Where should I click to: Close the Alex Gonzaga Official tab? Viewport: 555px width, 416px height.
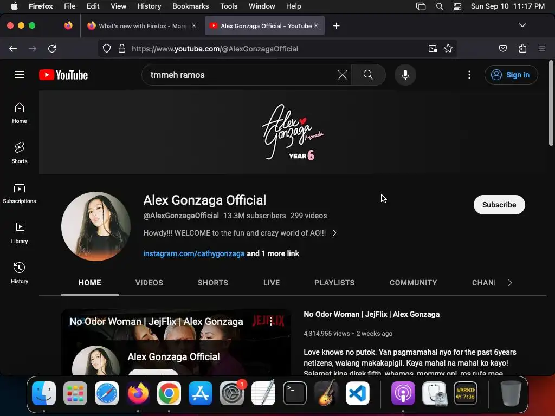[316, 25]
